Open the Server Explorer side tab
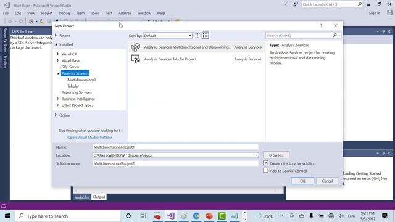Viewport: 395px width, 222px height. coord(5,39)
